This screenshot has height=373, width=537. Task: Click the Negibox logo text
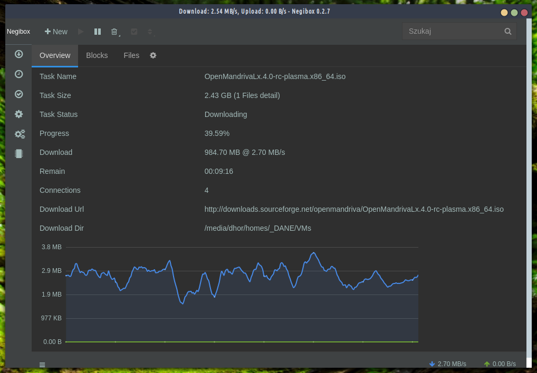(18, 32)
